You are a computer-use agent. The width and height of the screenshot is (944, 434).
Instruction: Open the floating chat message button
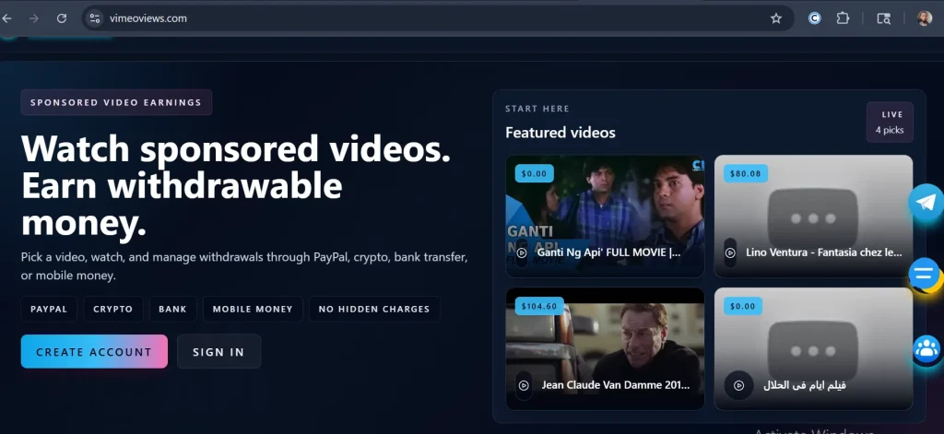(924, 275)
